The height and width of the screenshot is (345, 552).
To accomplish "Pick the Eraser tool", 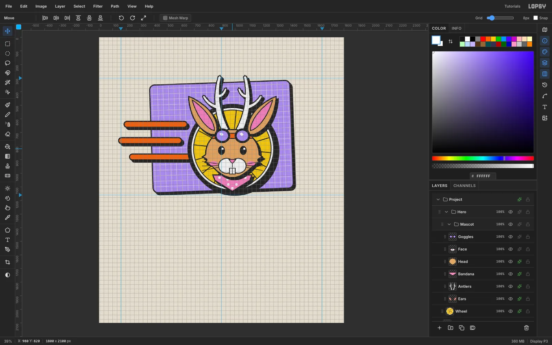I will pyautogui.click(x=8, y=134).
